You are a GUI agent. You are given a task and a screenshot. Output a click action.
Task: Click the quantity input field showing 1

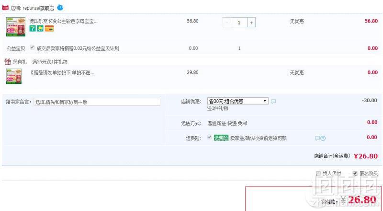click(x=239, y=23)
